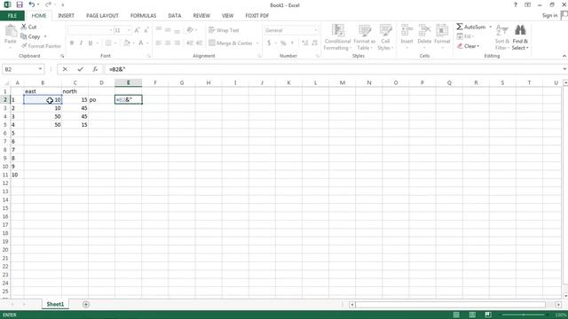This screenshot has width=568, height=319.
Task: Click the Undo arrow icon
Action: point(32,4)
